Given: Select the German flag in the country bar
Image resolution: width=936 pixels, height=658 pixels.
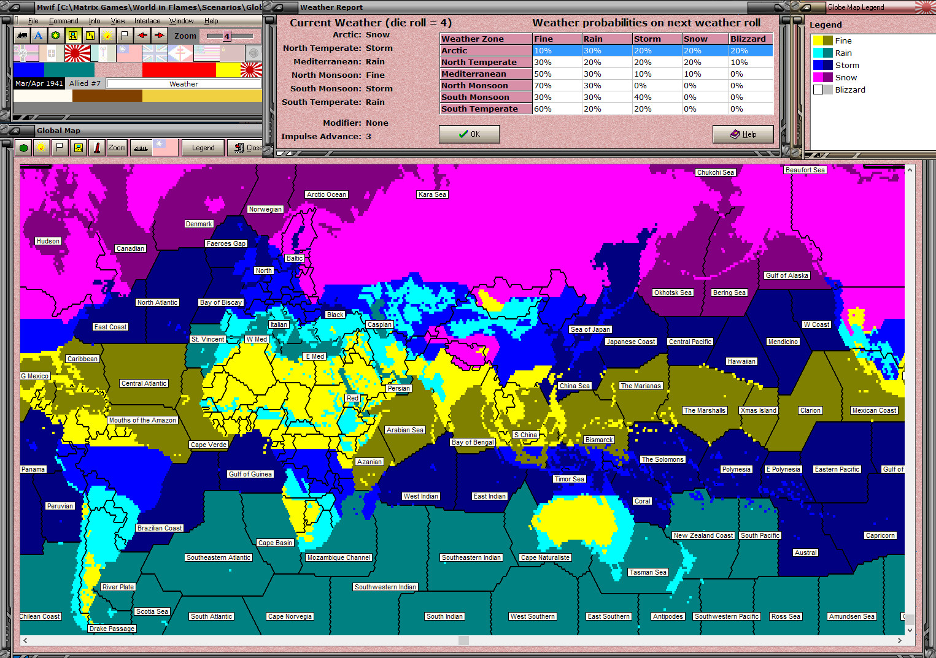Looking at the screenshot, I should pyautogui.click(x=26, y=53).
